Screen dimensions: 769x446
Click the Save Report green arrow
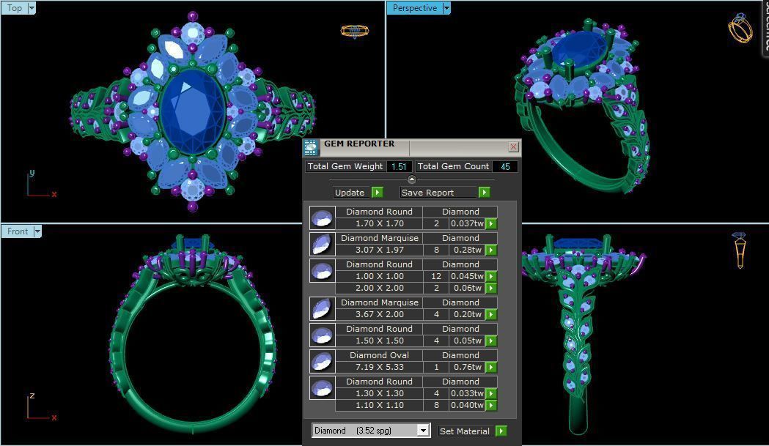(484, 192)
